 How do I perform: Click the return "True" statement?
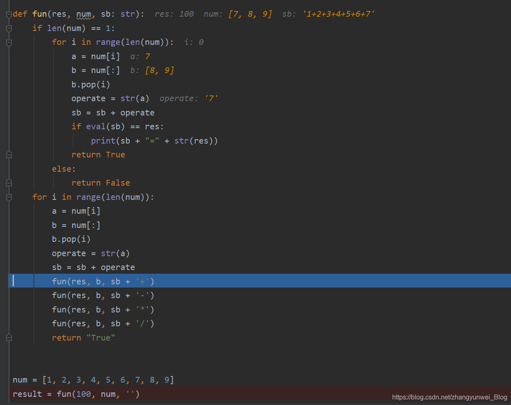(84, 338)
